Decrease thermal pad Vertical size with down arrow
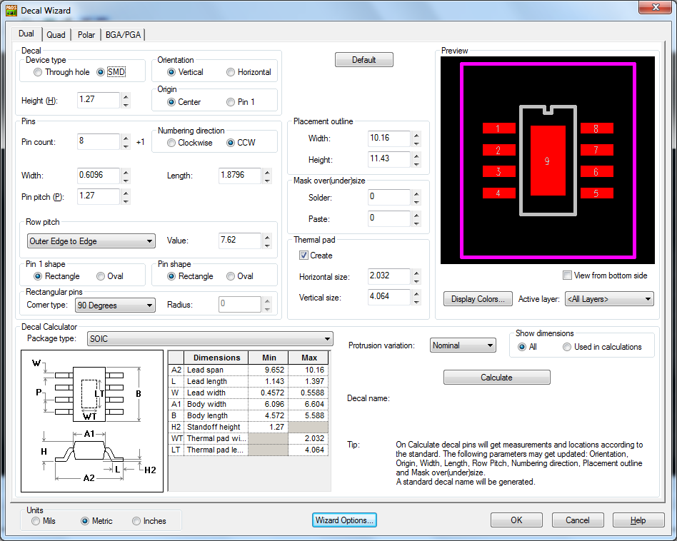The width and height of the screenshot is (677, 541). (x=416, y=302)
